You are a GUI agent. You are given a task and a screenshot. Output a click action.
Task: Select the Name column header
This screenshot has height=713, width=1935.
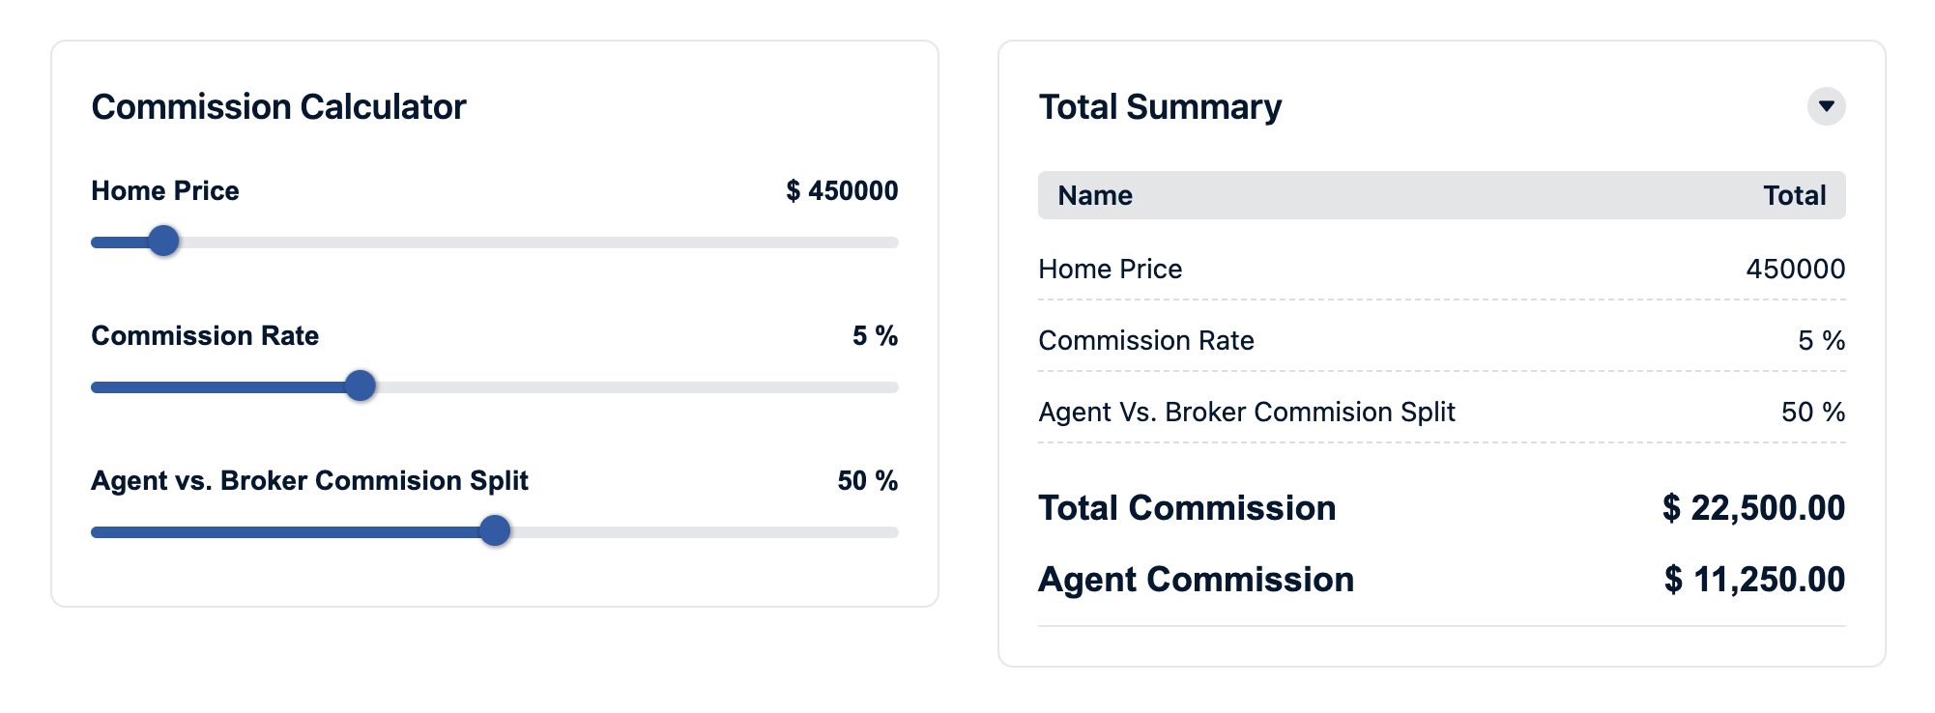(x=1095, y=196)
